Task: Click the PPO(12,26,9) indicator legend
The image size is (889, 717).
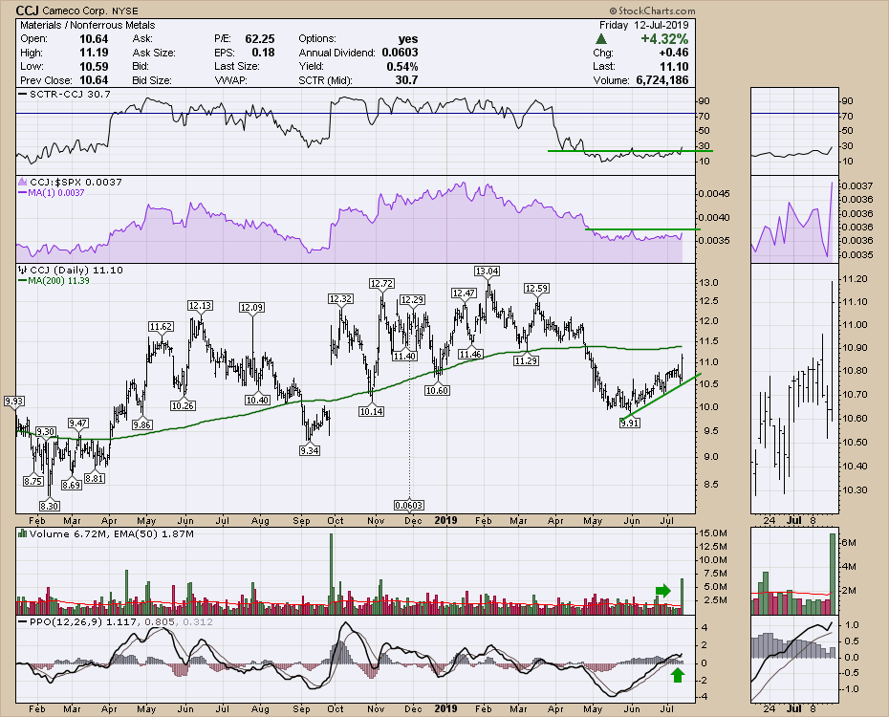Action: 117,621
